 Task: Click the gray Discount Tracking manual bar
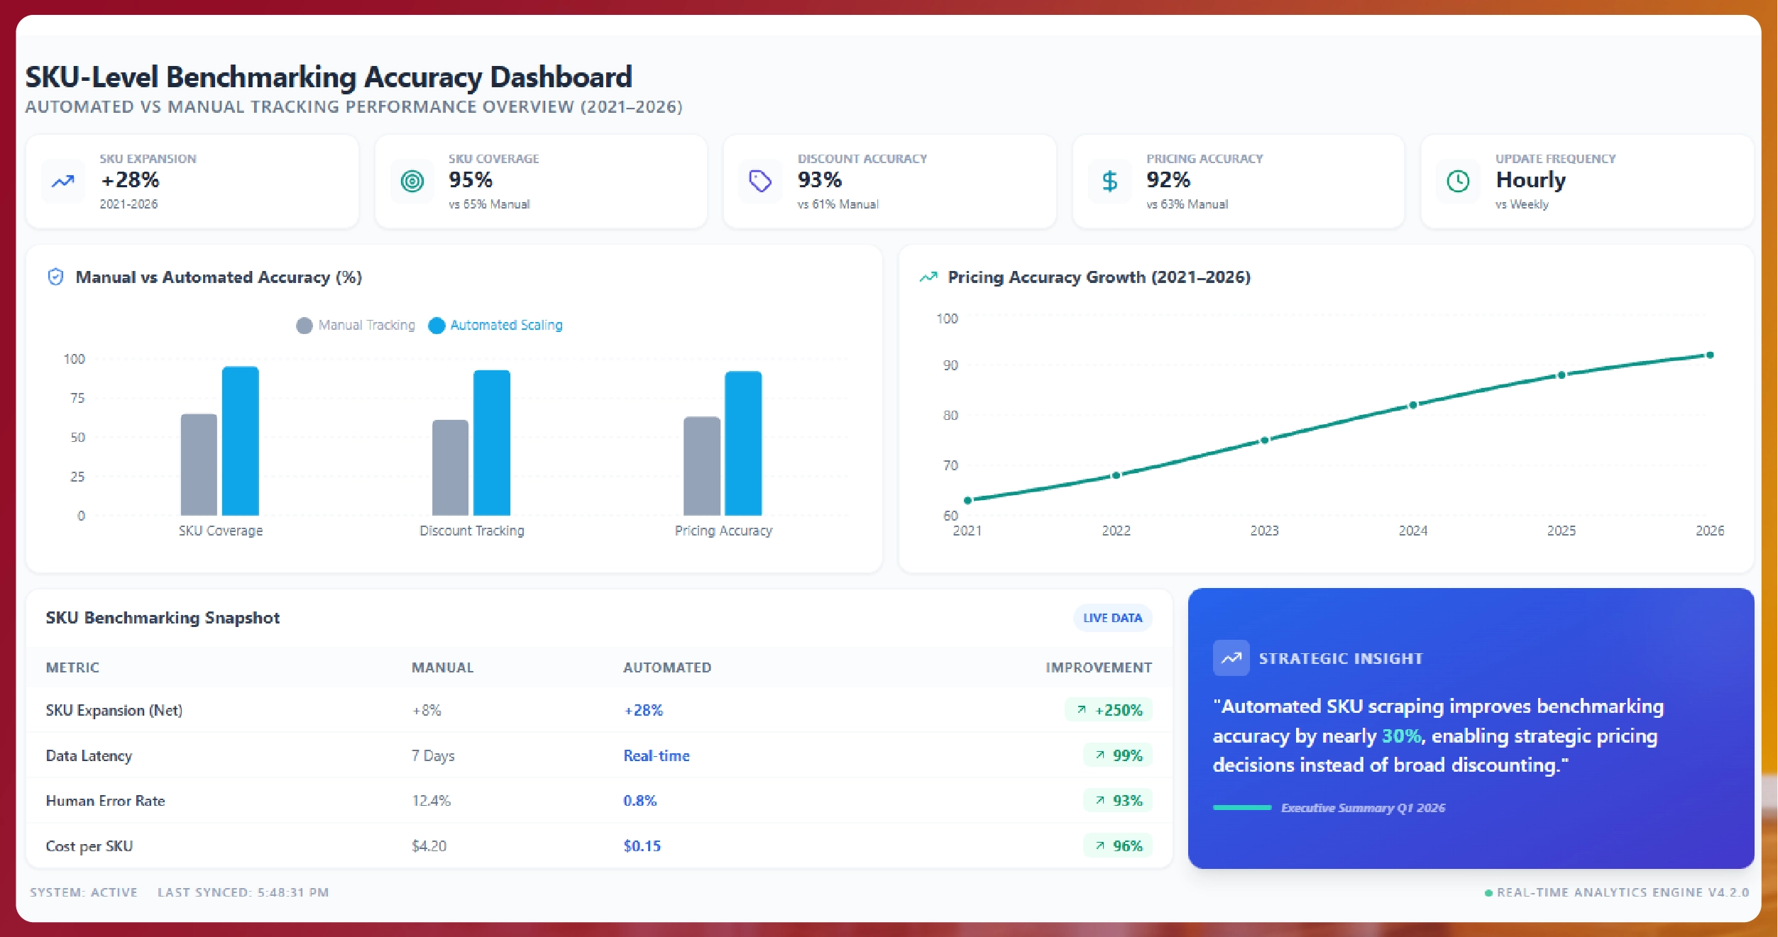450,467
